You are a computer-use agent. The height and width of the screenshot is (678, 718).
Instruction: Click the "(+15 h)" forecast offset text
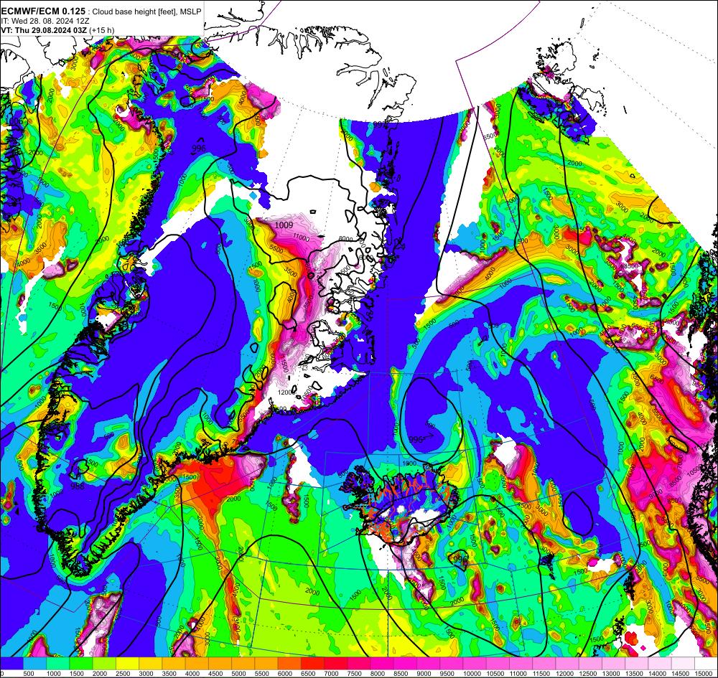102,30
